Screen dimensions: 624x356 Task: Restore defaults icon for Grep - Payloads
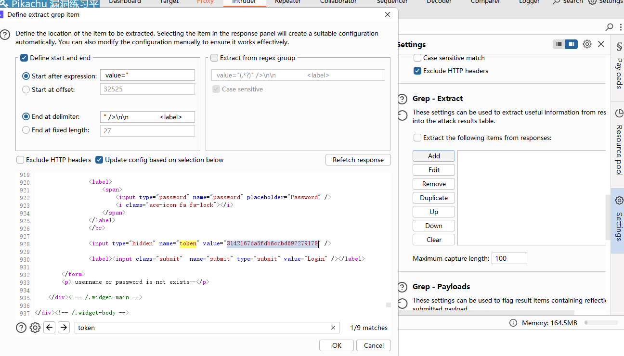click(x=403, y=304)
